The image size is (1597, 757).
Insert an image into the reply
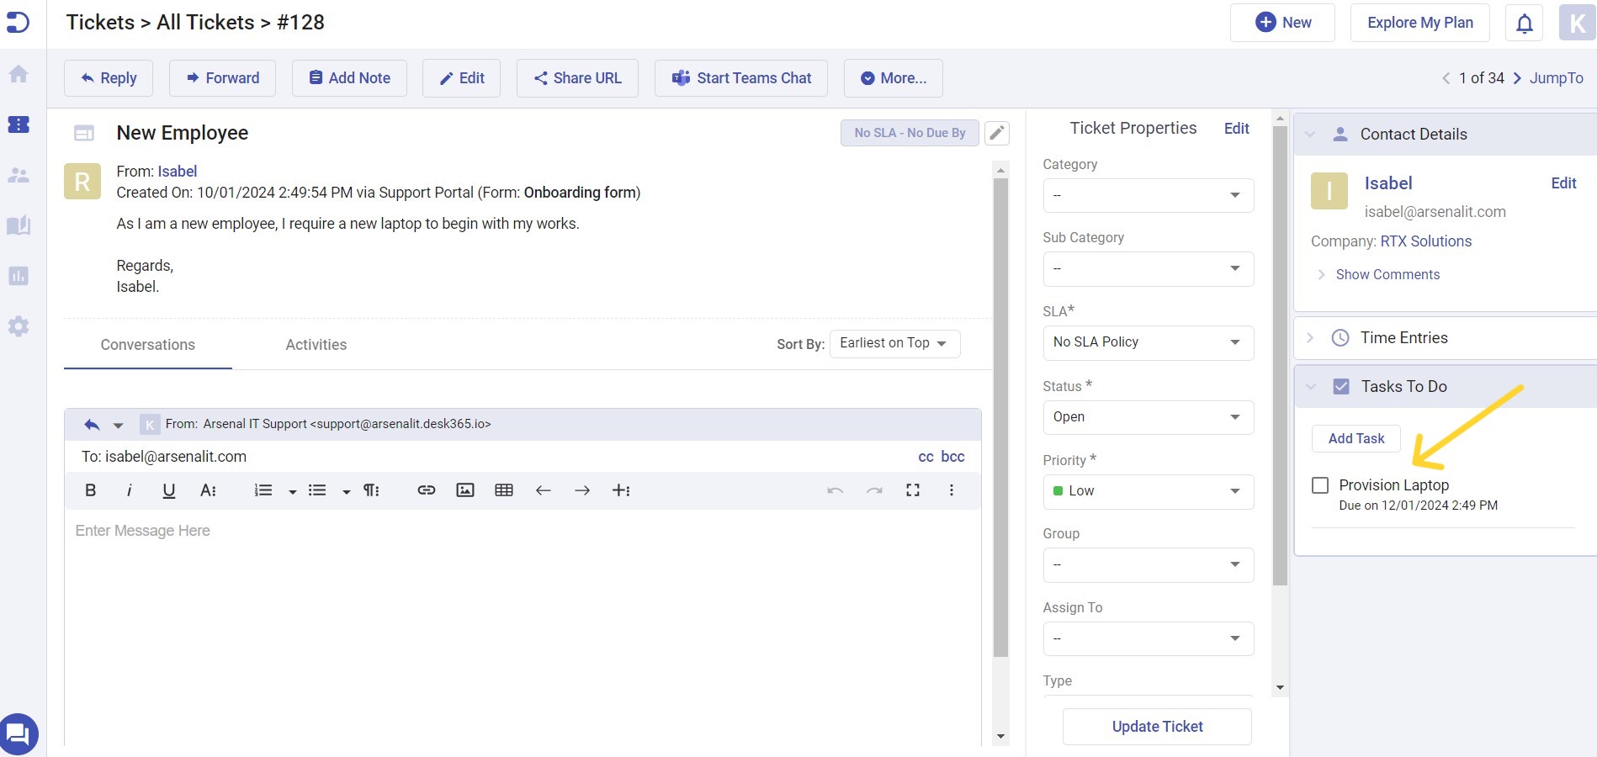pyautogui.click(x=465, y=490)
